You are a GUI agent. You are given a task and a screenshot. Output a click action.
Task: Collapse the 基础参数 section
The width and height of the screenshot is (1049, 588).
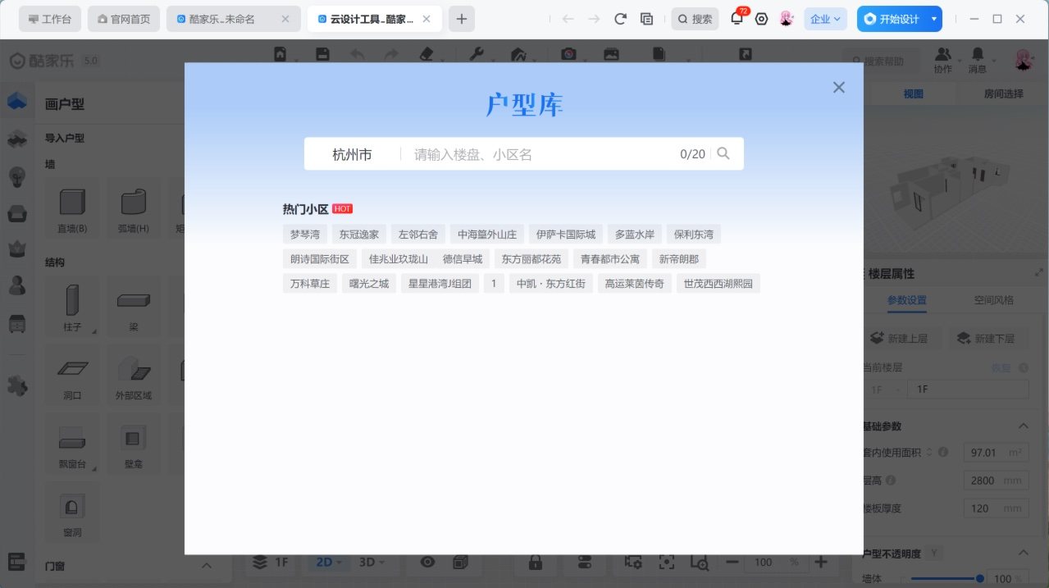click(1023, 426)
